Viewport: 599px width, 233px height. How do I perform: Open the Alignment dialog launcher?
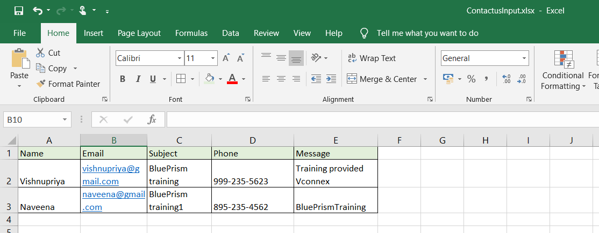click(x=431, y=100)
